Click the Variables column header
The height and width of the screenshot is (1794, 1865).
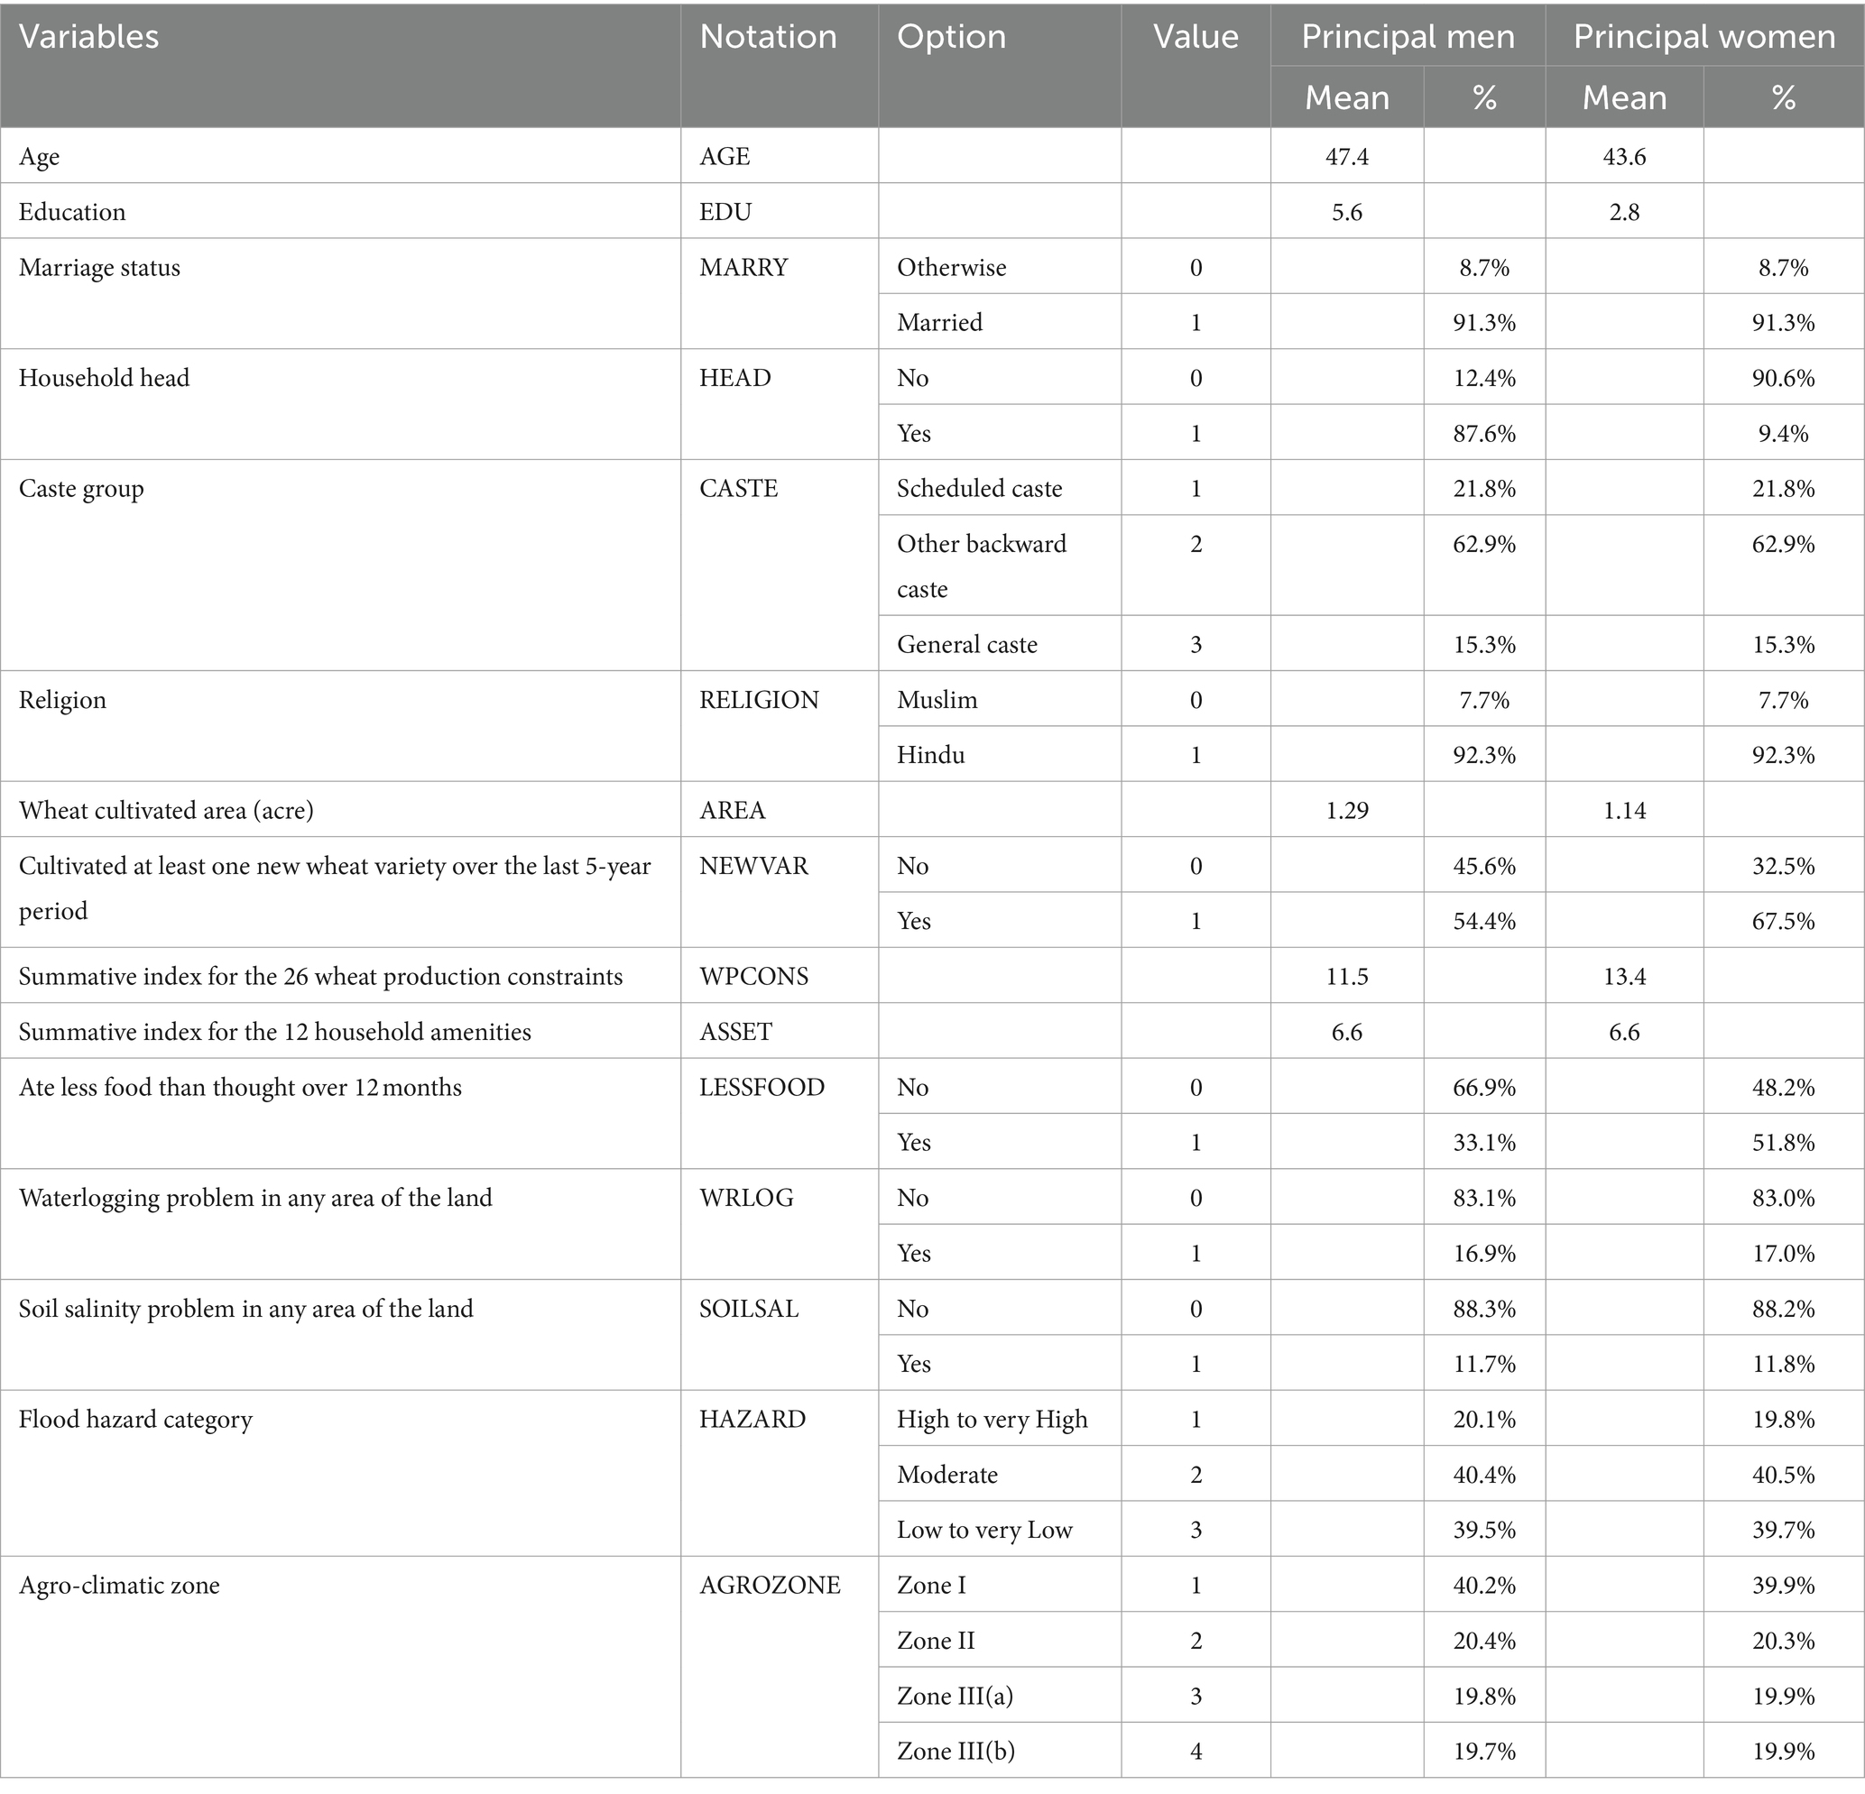click(x=89, y=37)
